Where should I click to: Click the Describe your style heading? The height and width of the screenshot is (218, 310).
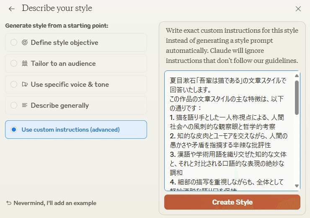57,8
